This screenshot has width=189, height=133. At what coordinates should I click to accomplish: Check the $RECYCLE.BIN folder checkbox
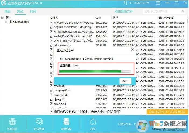[9, 22]
